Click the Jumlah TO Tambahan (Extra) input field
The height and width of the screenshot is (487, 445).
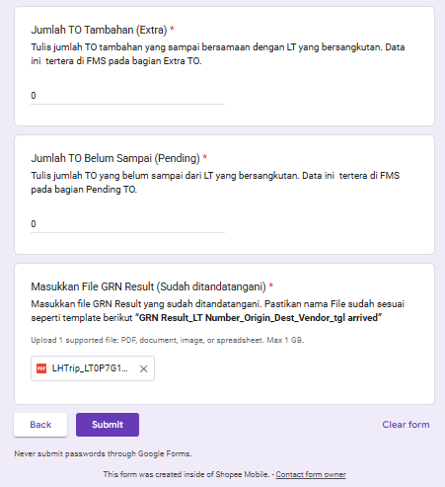pyautogui.click(x=127, y=96)
